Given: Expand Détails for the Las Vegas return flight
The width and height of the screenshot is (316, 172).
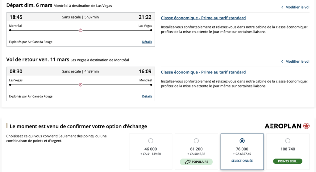Looking at the screenshot, I should 147,96.
